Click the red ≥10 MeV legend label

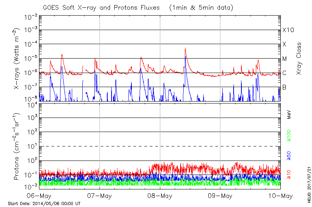[x=289, y=175]
